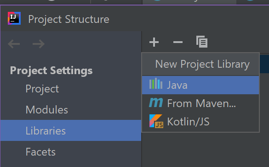The image size is (269, 167).
Task: Open the Facets settings page
Action: click(x=40, y=152)
